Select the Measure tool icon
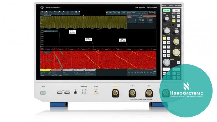 tap(59, 12)
